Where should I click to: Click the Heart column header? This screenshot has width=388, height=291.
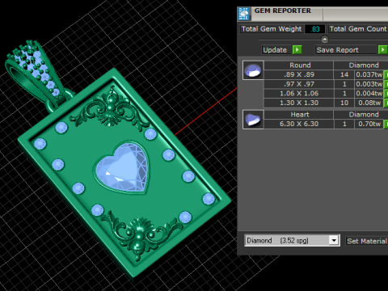298,115
